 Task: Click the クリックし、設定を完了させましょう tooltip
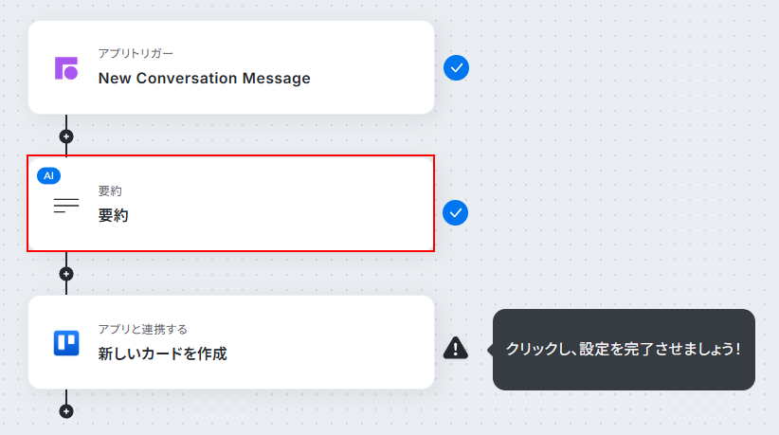(x=624, y=350)
